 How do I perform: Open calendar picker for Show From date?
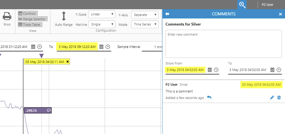click(x=210, y=70)
